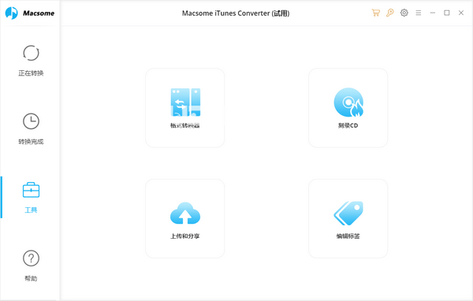This screenshot has height=301, width=473.
Task: Open the Converting (正在转换) section icon
Action: coord(31,53)
